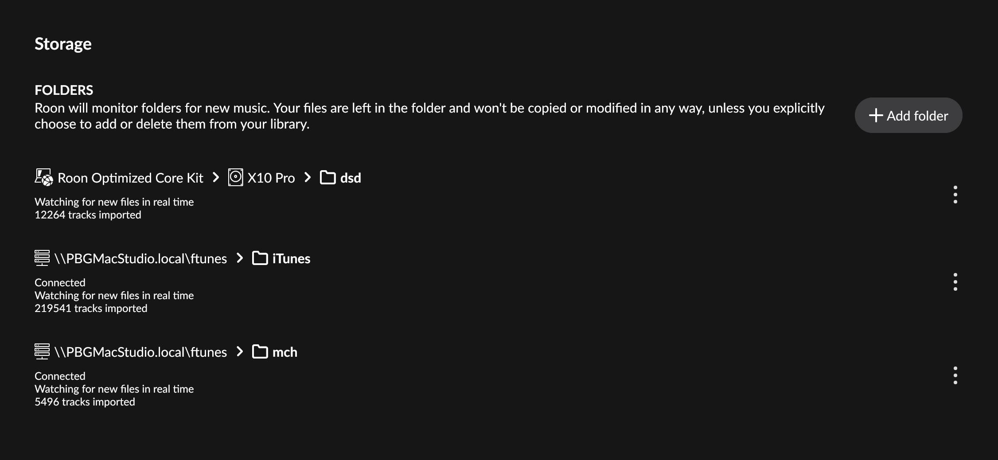Click the network share icon in the mch row
The image size is (998, 460).
pyautogui.click(x=42, y=351)
